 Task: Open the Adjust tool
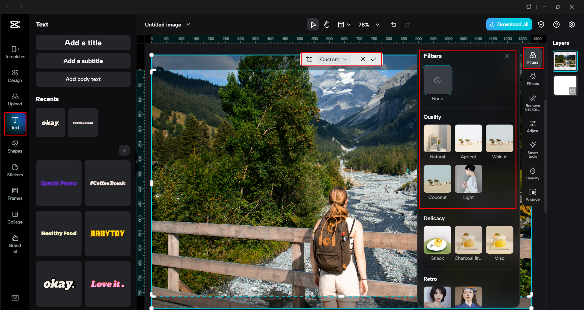(x=533, y=126)
